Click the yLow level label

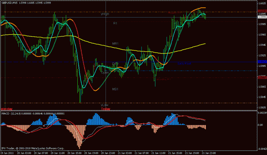point(105,105)
